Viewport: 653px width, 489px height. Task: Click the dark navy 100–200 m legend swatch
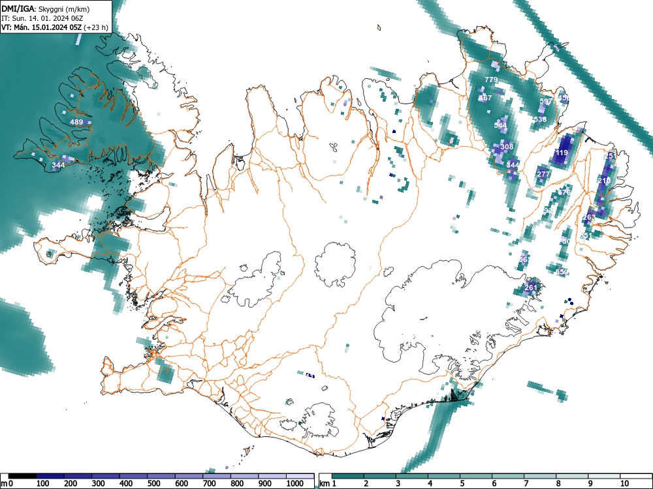coord(50,476)
